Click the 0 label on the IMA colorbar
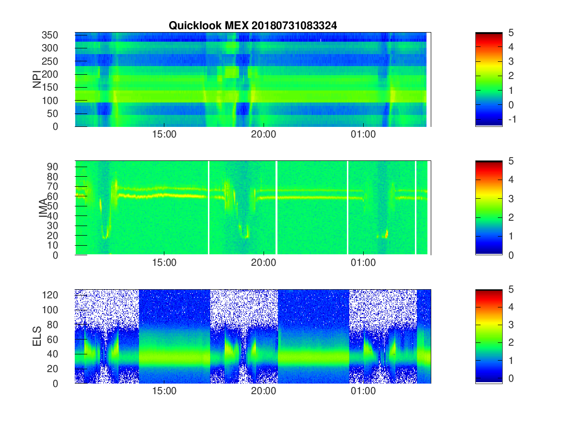This screenshot has height=431, width=575. 511,255
